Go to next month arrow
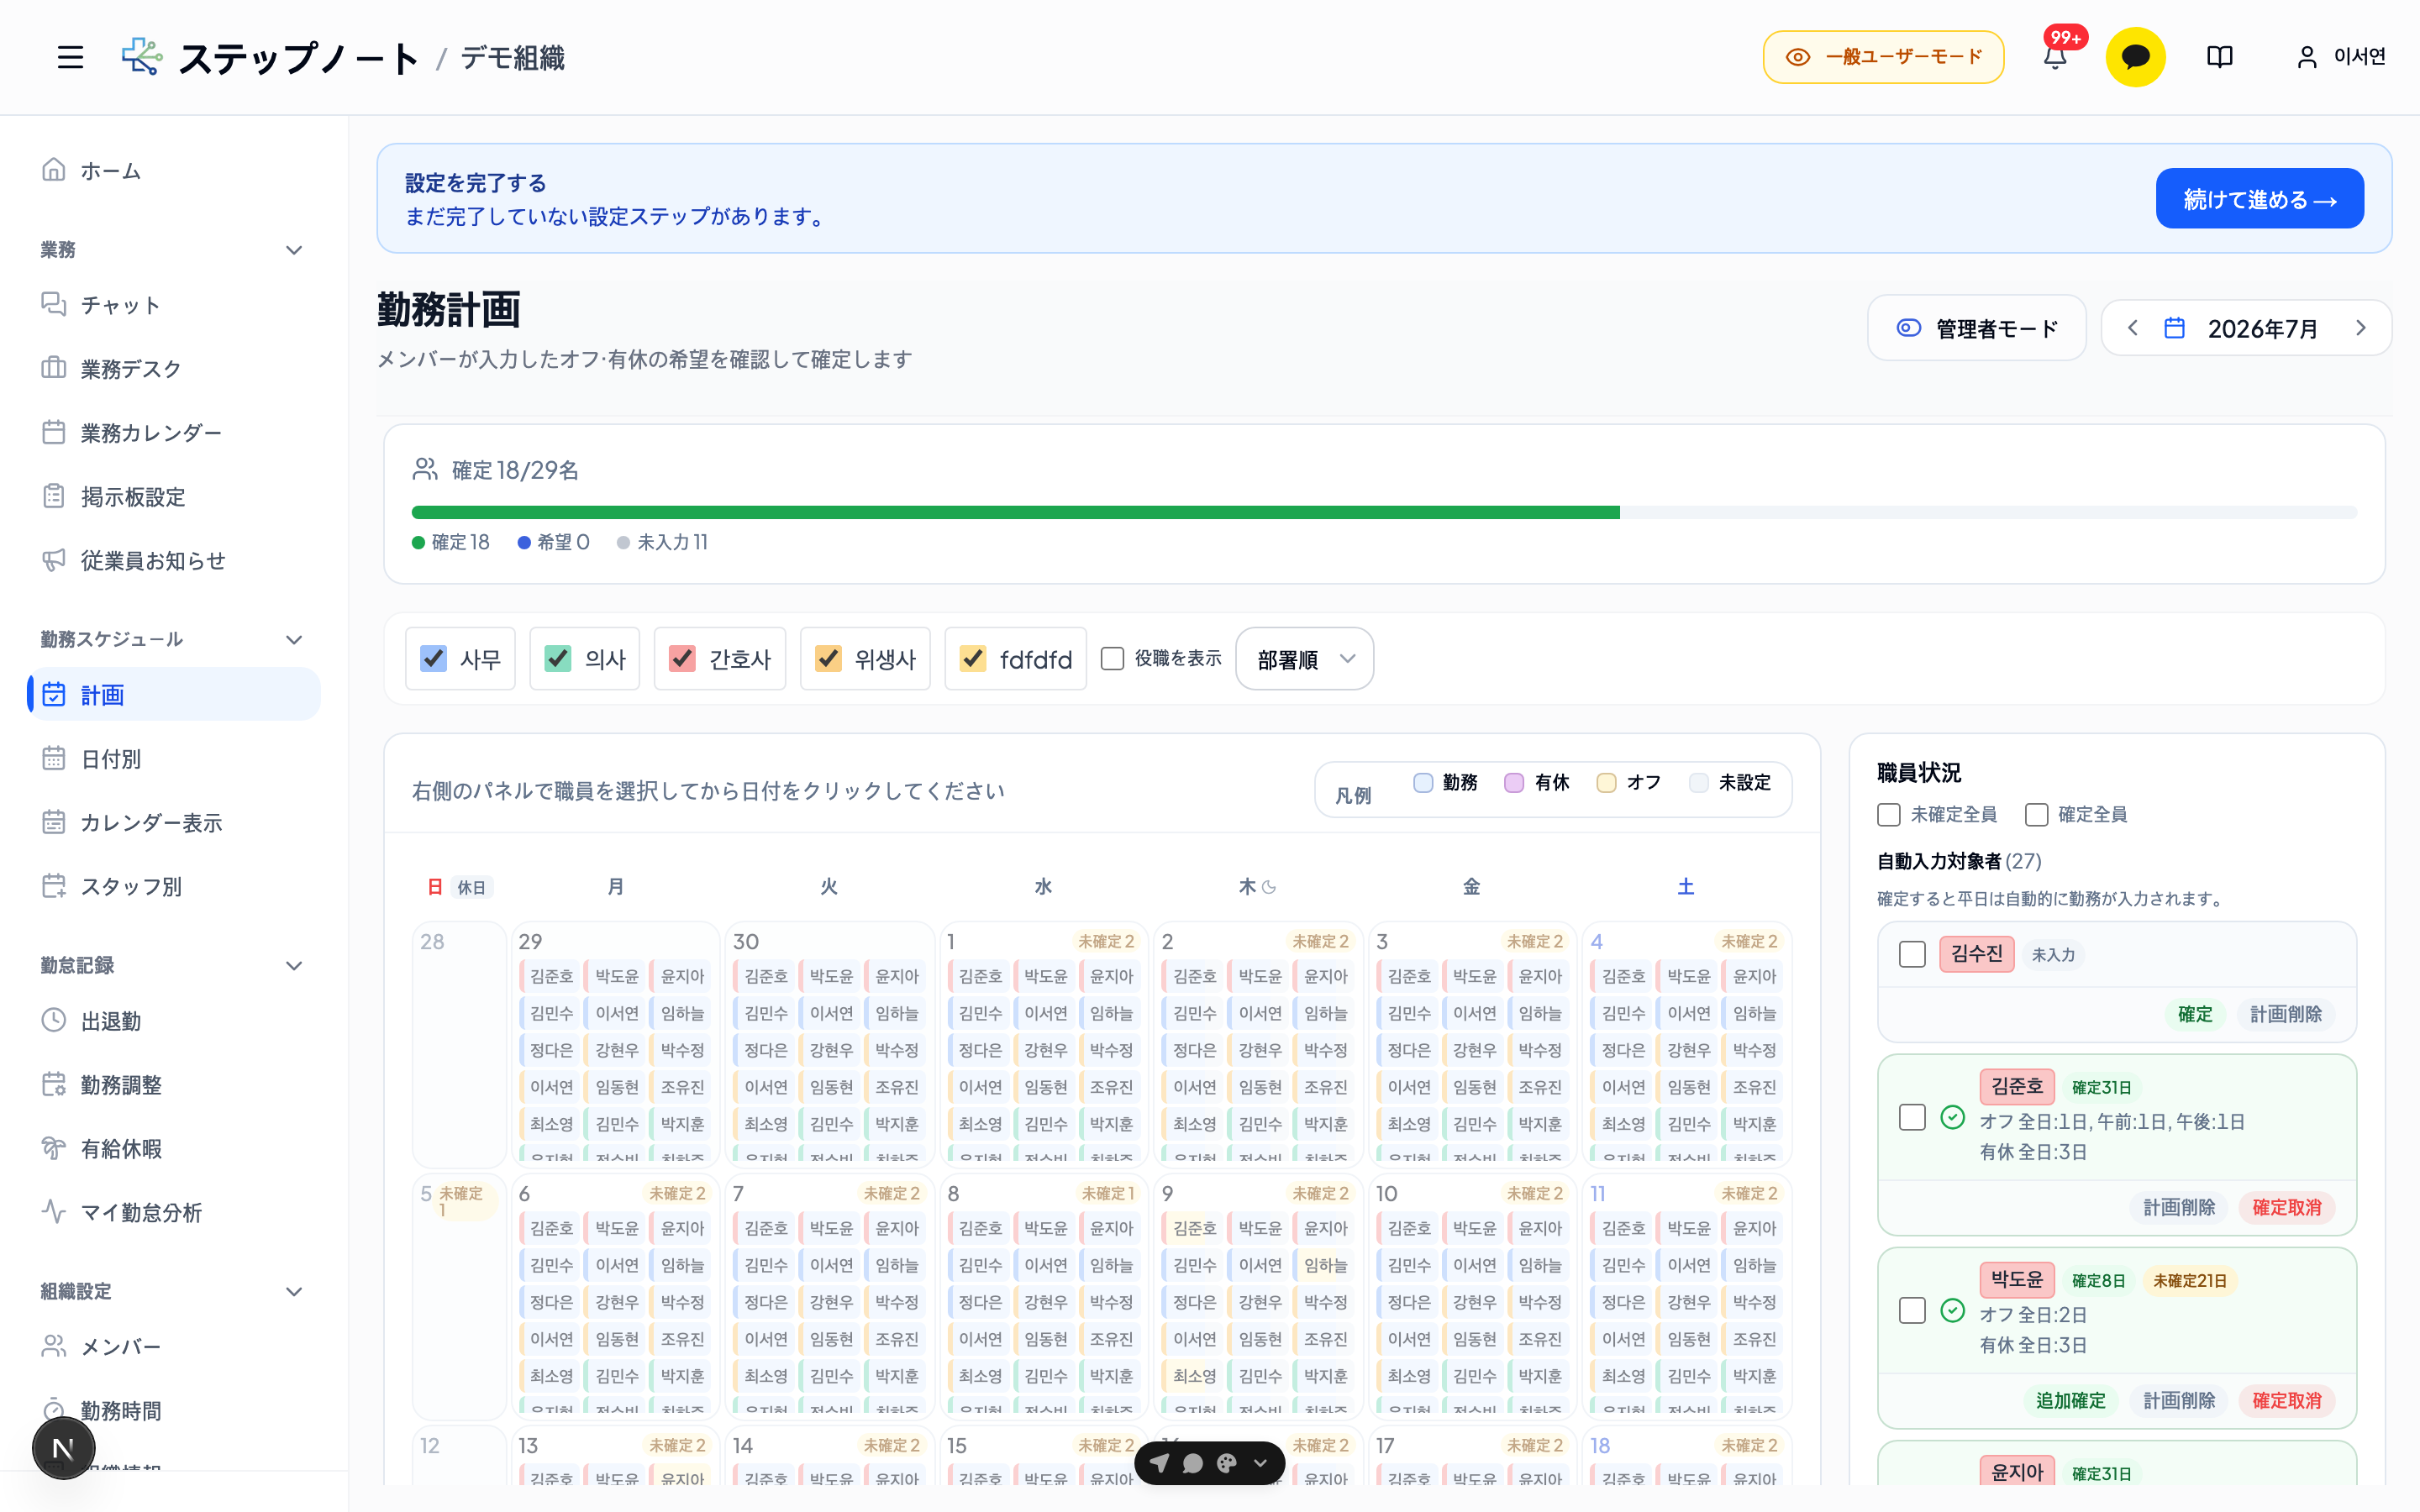This screenshot has width=2420, height=1512. (2361, 328)
